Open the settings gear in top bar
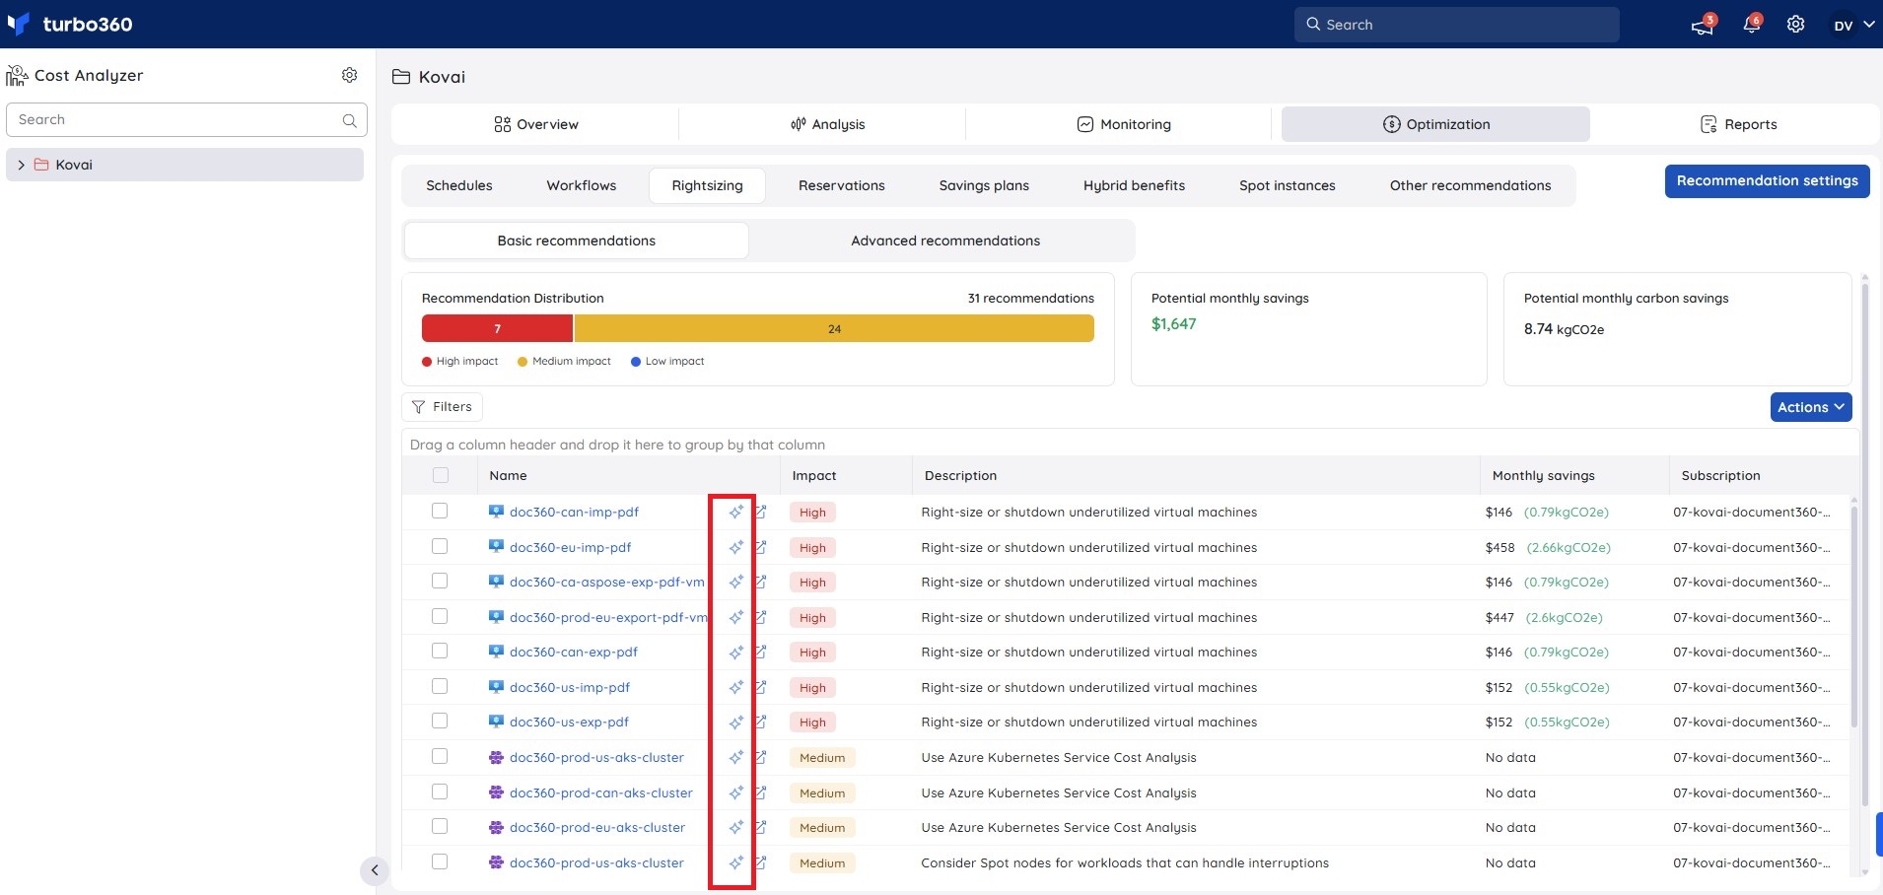This screenshot has height=895, width=1883. point(1796,25)
